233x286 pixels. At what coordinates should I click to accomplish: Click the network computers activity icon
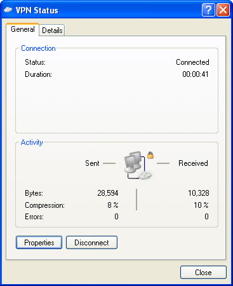point(138,166)
